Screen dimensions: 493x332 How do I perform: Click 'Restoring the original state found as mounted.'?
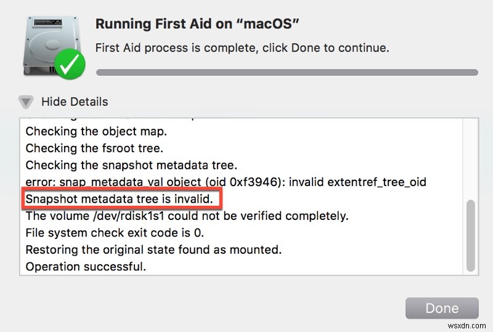[x=153, y=249]
